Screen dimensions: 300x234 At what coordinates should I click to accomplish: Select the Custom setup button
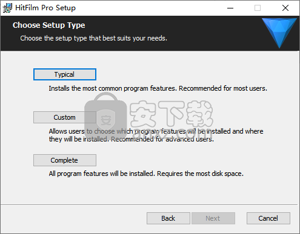tap(65, 117)
